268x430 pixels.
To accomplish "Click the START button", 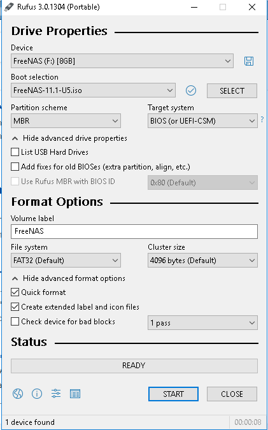I will point(173,394).
